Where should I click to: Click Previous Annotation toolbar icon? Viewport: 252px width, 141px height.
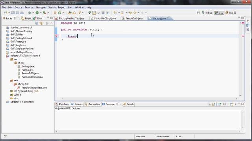click(122, 13)
